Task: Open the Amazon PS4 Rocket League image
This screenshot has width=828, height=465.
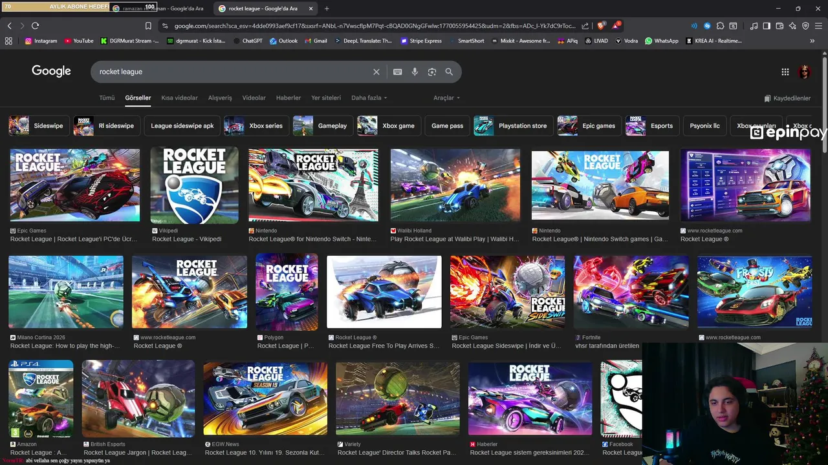Action: 41,398
